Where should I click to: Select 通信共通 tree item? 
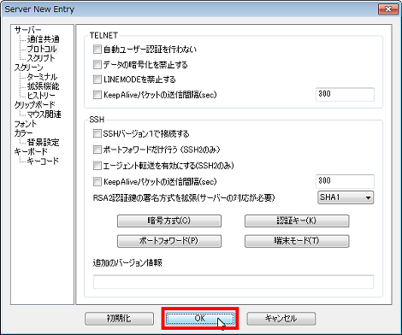click(43, 39)
